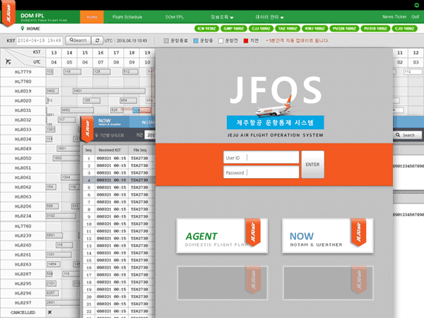The height and width of the screenshot is (318, 424).
Task: Click the CANCELLED row label
Action: (x=23, y=312)
